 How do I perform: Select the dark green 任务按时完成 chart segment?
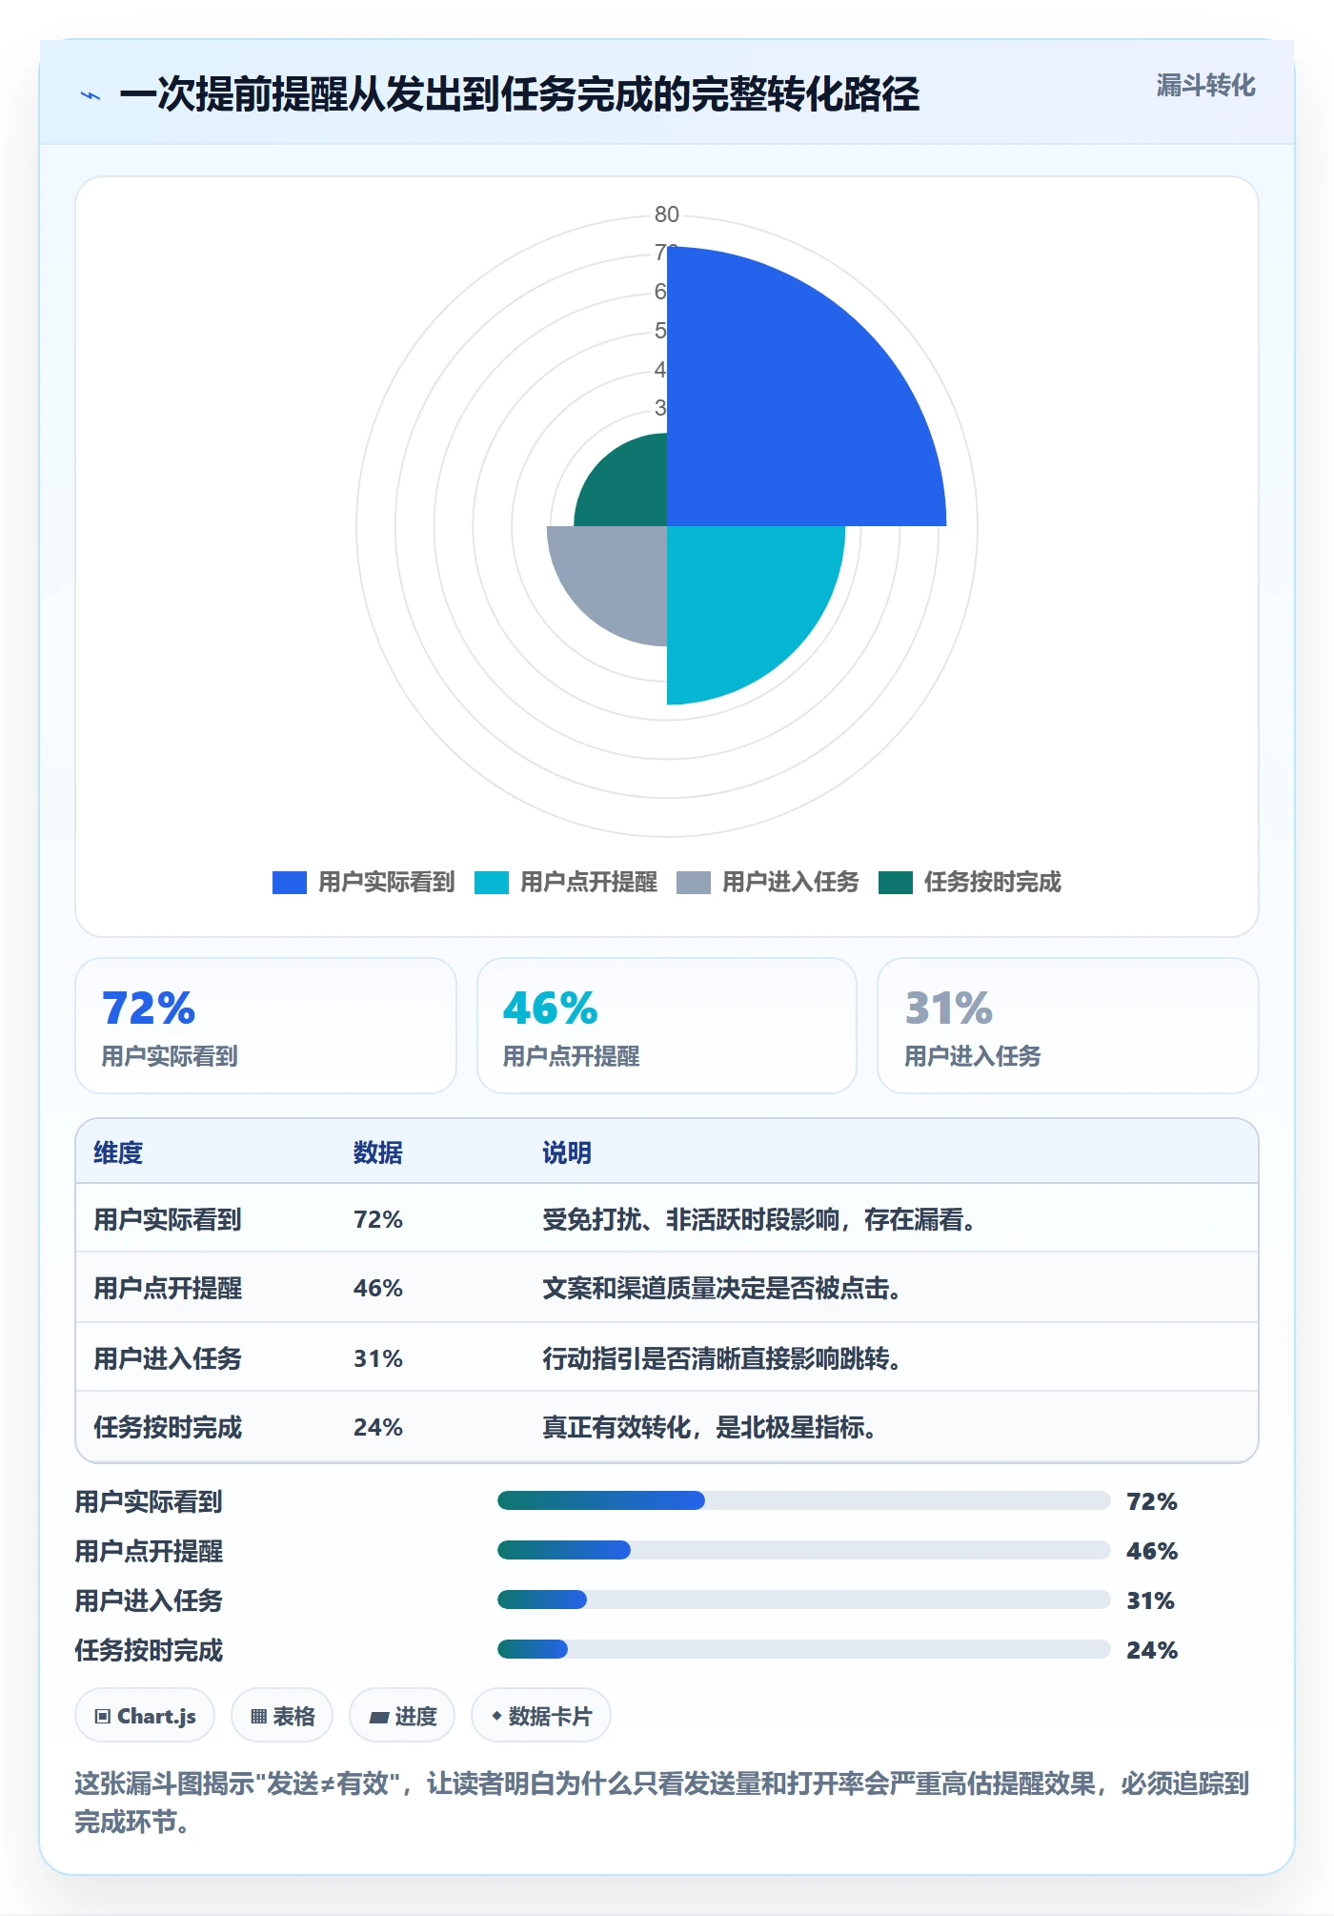[629, 486]
